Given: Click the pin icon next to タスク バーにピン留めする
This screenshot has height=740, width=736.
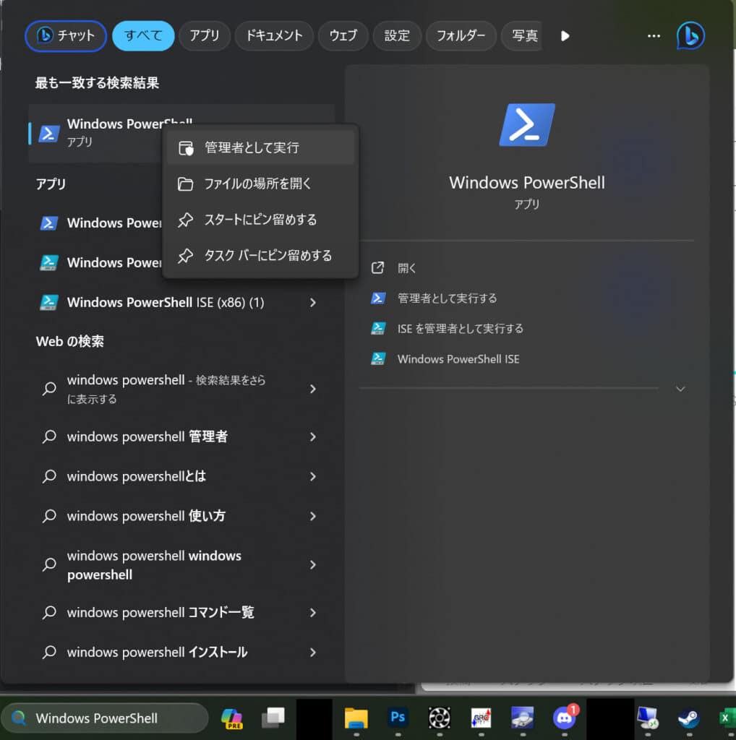Looking at the screenshot, I should click(185, 255).
